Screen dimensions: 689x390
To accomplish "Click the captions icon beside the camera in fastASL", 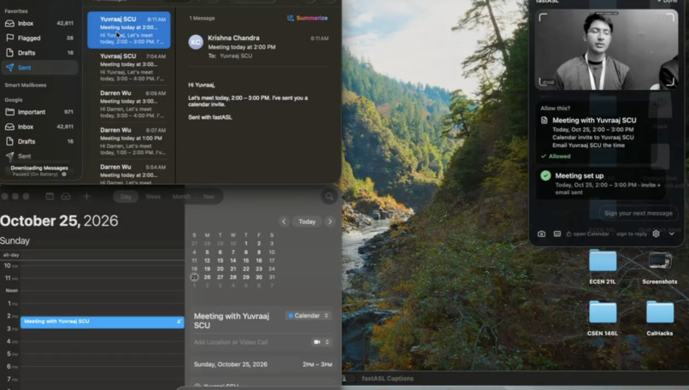I will (556, 233).
